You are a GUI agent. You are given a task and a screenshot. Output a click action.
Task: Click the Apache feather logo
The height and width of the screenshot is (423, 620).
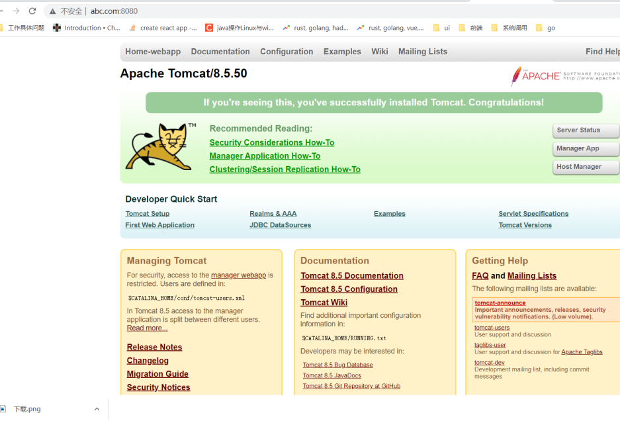[516, 76]
